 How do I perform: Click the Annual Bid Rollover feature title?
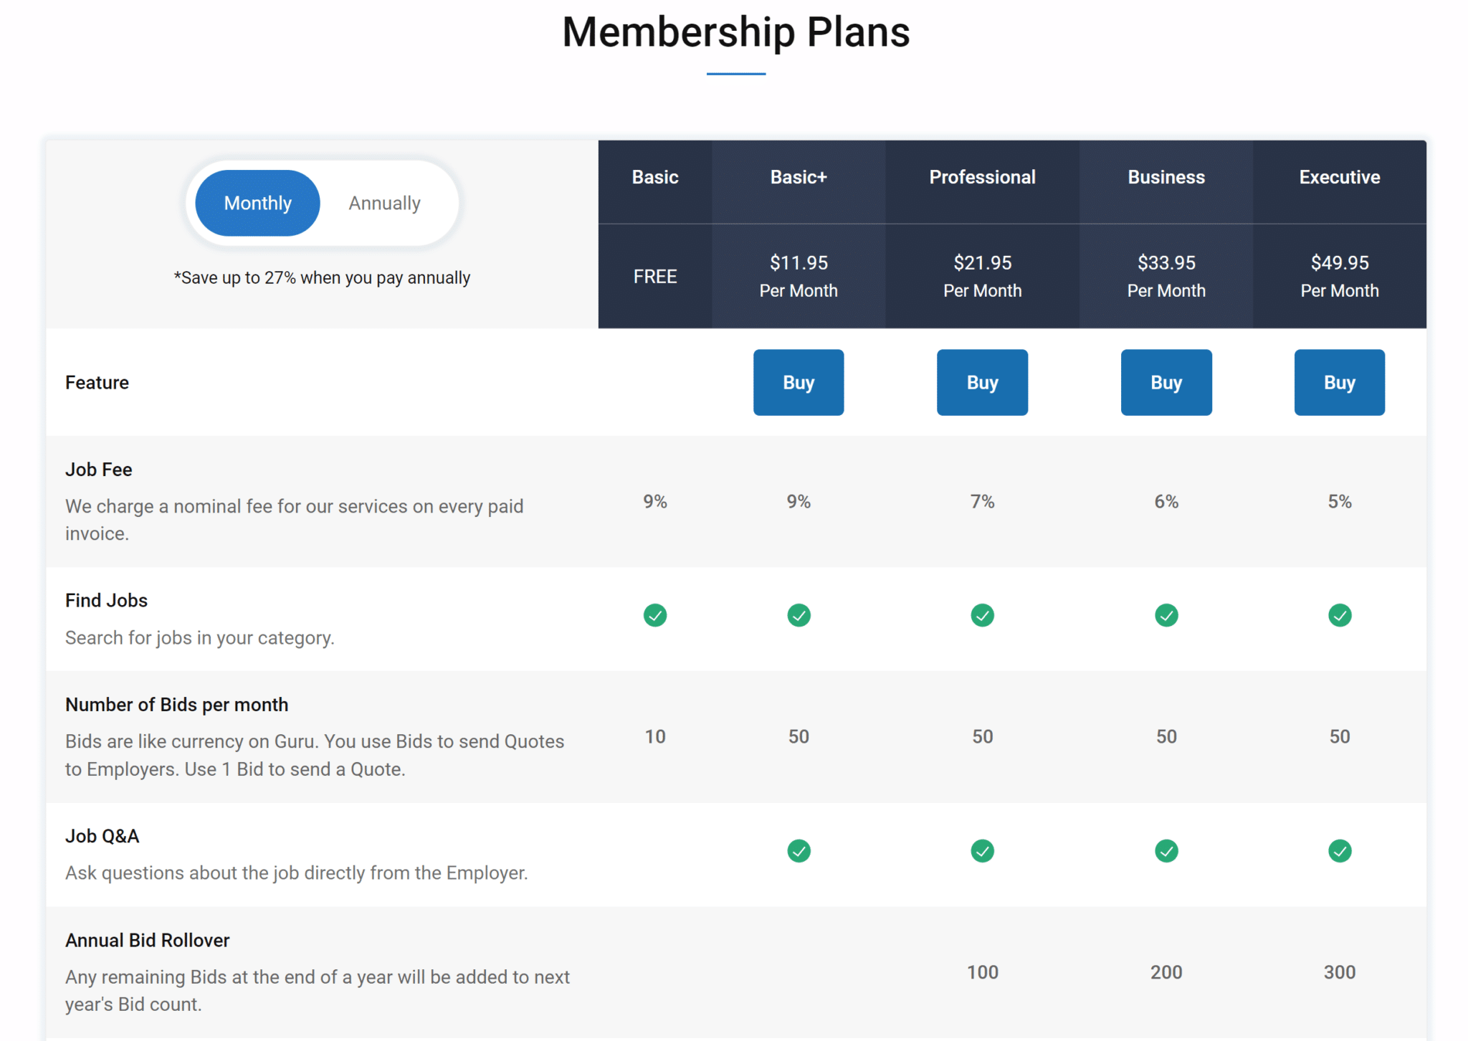pyautogui.click(x=148, y=941)
